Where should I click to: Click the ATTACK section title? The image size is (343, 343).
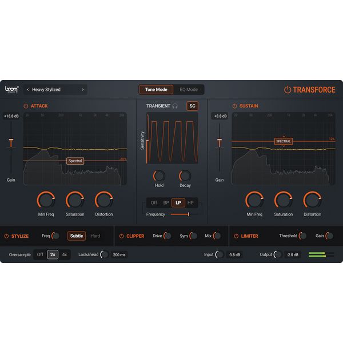click(x=39, y=106)
